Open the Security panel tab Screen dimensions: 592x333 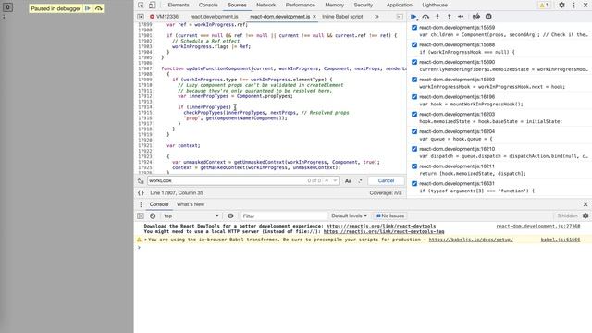click(x=363, y=6)
